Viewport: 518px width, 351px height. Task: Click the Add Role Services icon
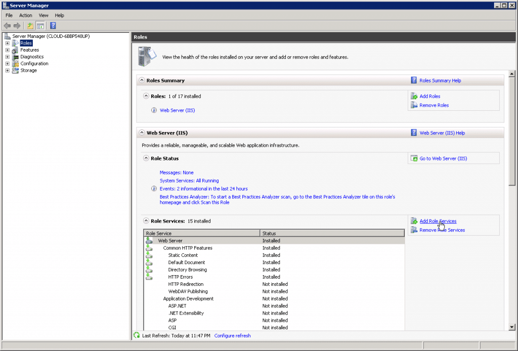click(414, 221)
